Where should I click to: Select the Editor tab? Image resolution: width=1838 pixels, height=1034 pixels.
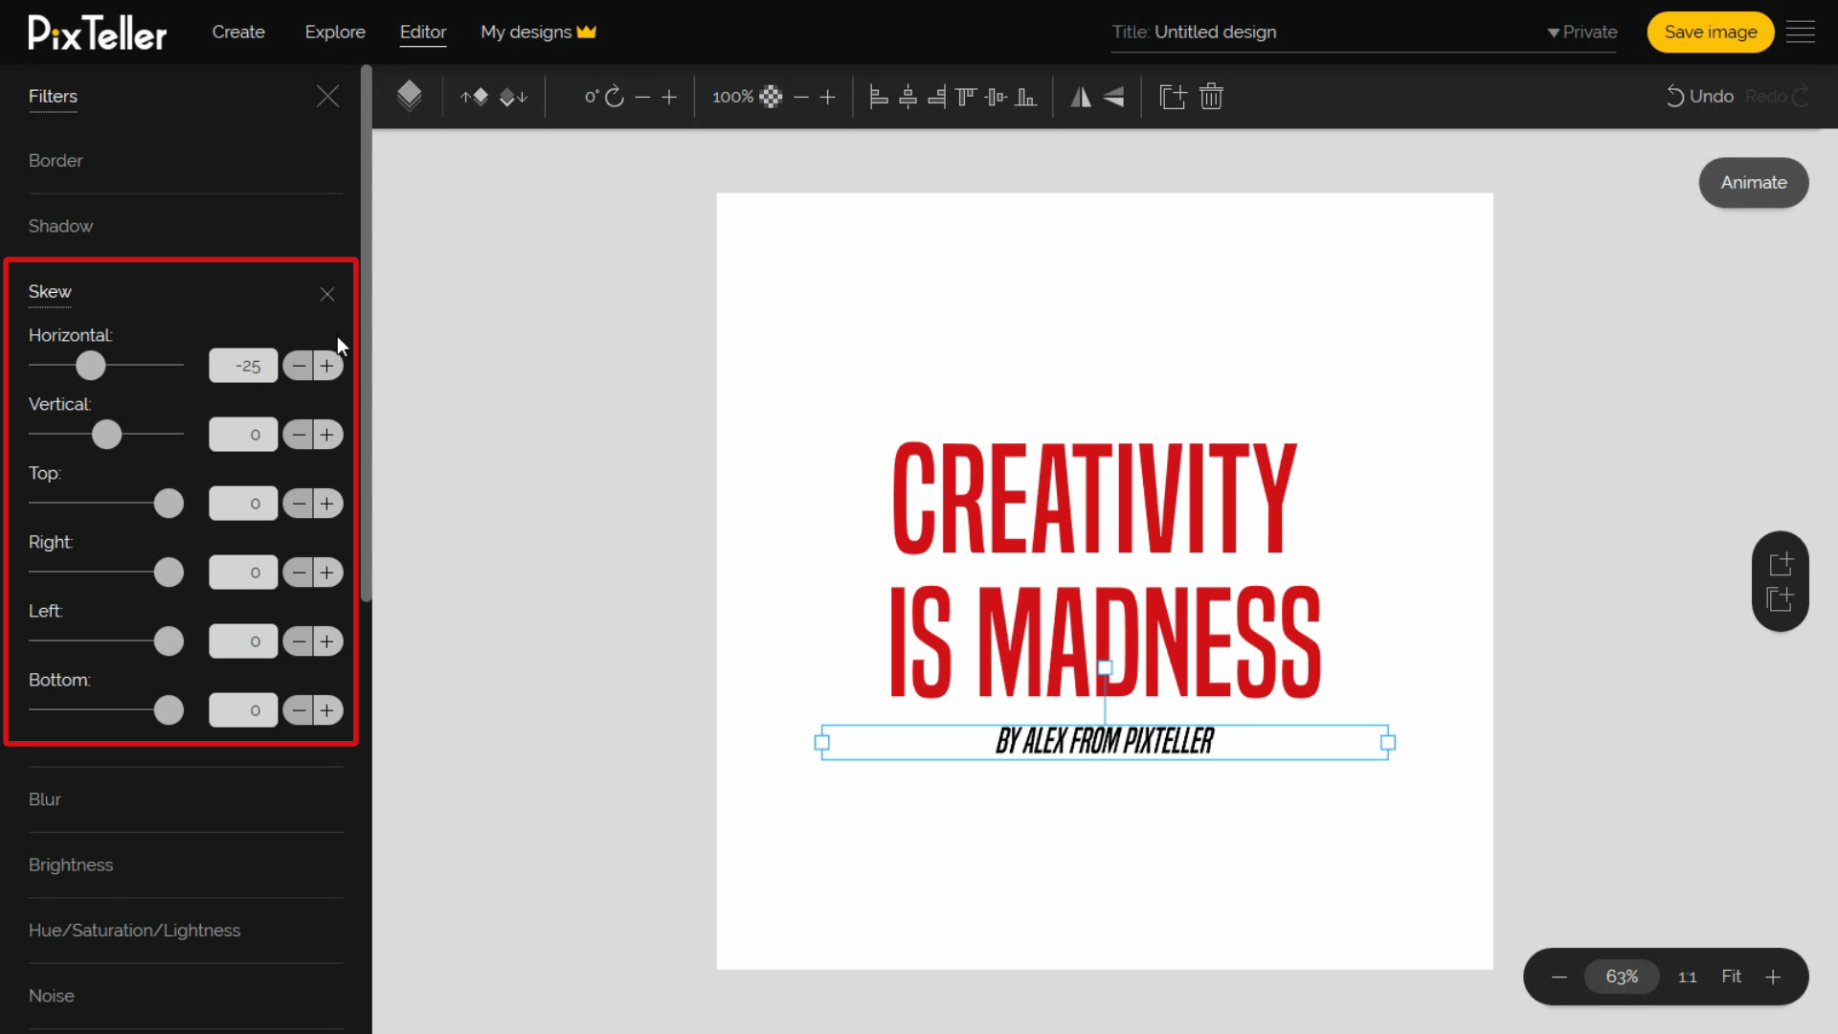point(423,32)
